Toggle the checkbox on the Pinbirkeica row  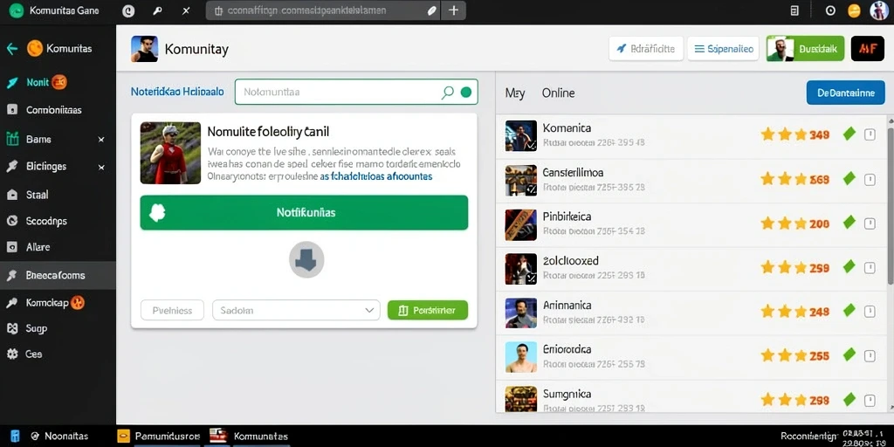tap(870, 223)
